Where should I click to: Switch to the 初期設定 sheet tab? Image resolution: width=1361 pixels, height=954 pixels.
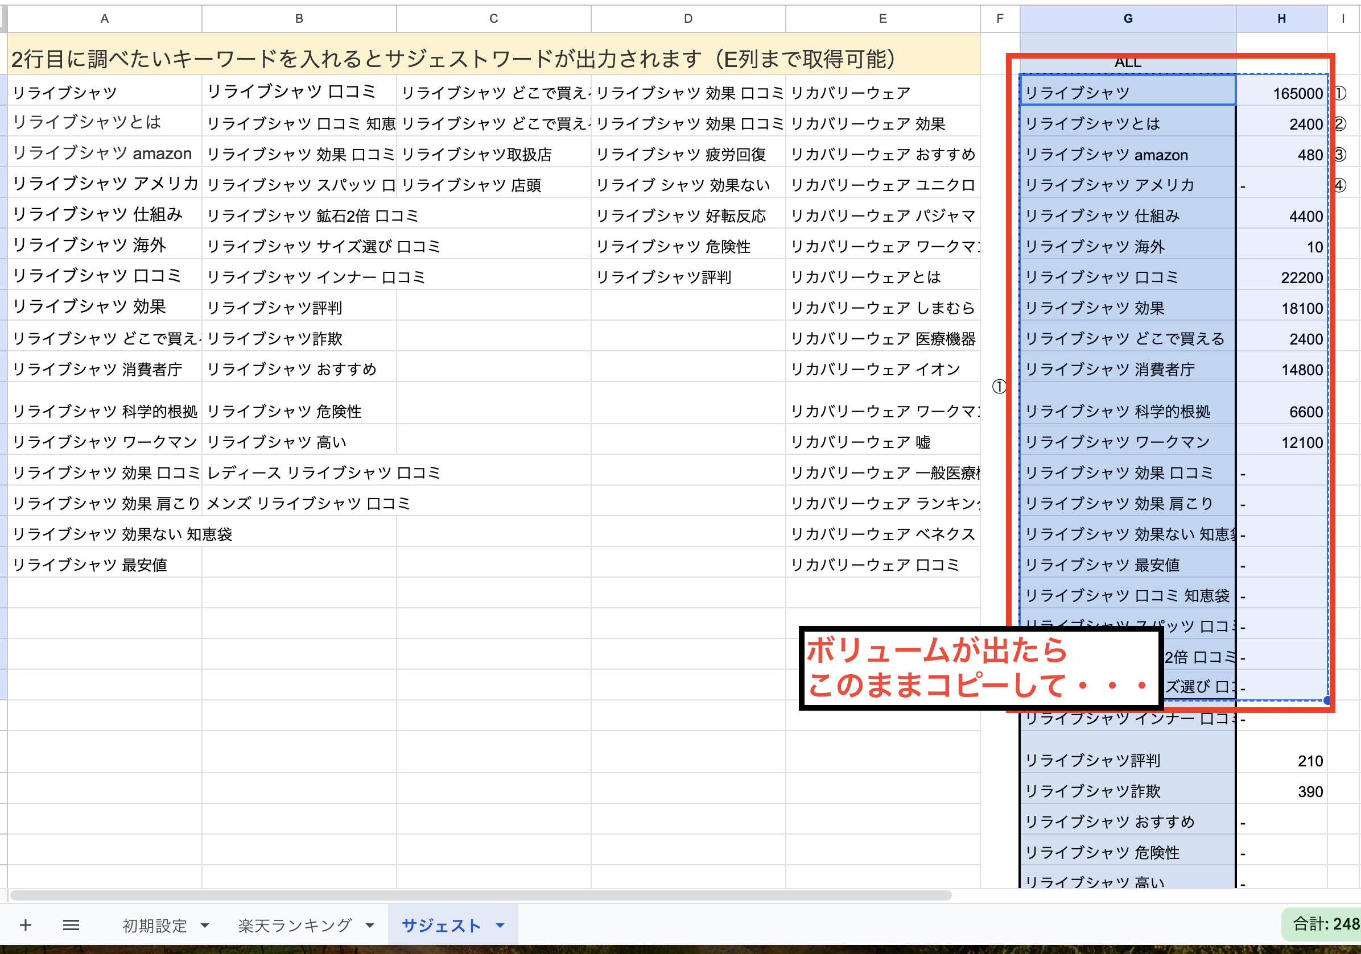click(x=155, y=926)
